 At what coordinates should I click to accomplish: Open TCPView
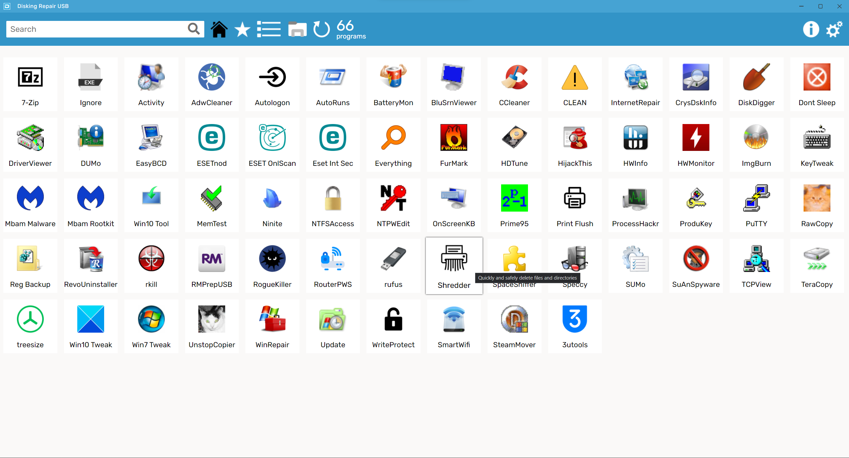coord(756,266)
